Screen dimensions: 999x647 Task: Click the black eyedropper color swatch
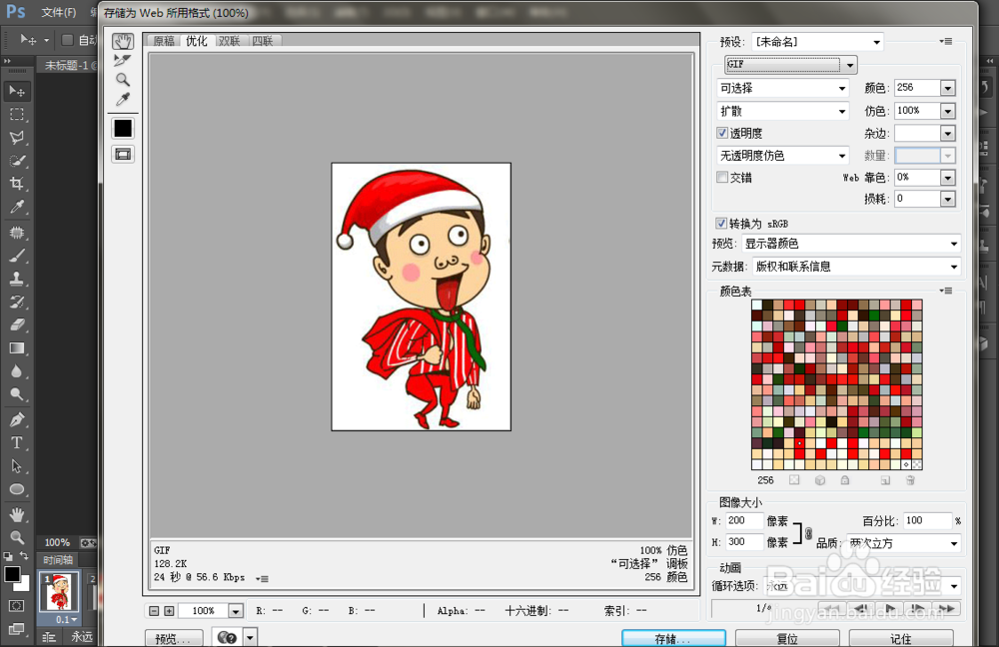click(x=123, y=128)
